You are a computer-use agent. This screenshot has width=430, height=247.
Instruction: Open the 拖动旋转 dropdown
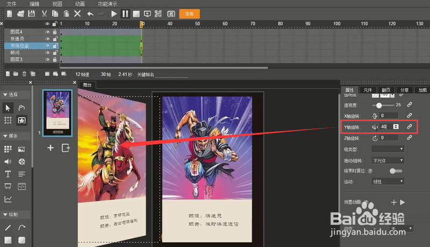(x=388, y=160)
